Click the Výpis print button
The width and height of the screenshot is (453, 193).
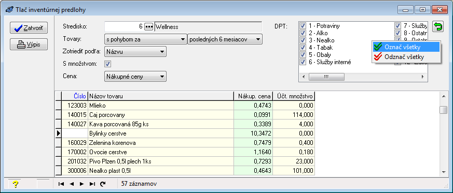(29, 44)
